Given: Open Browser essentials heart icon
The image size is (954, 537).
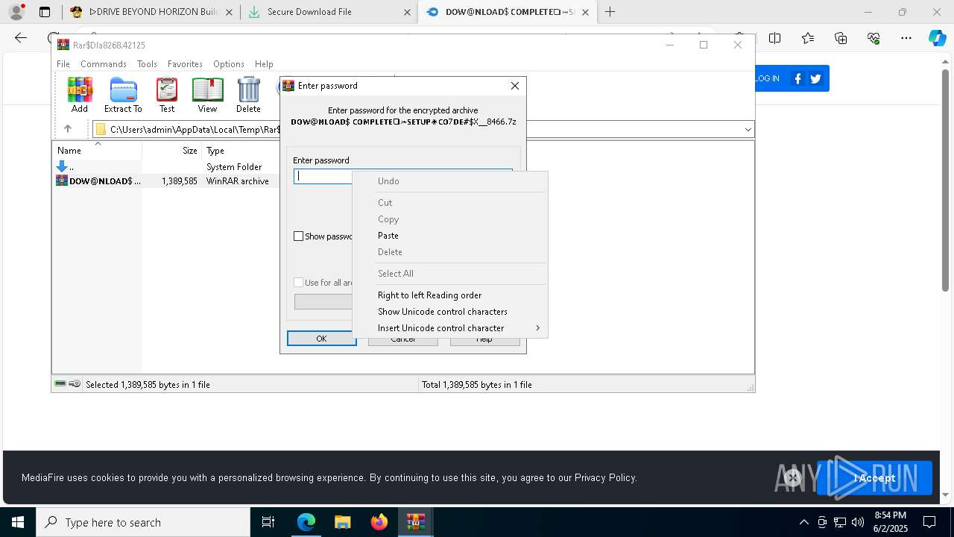Looking at the screenshot, I should [x=874, y=38].
